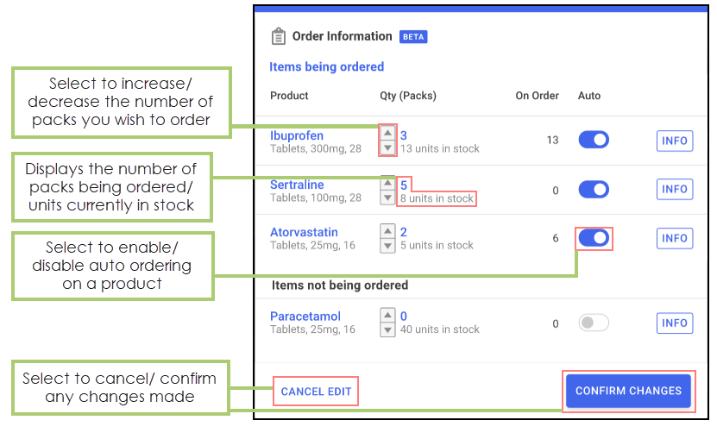Viewport: 717px width, 439px height.
Task: Click the Order Information clipboard icon
Action: 278,36
